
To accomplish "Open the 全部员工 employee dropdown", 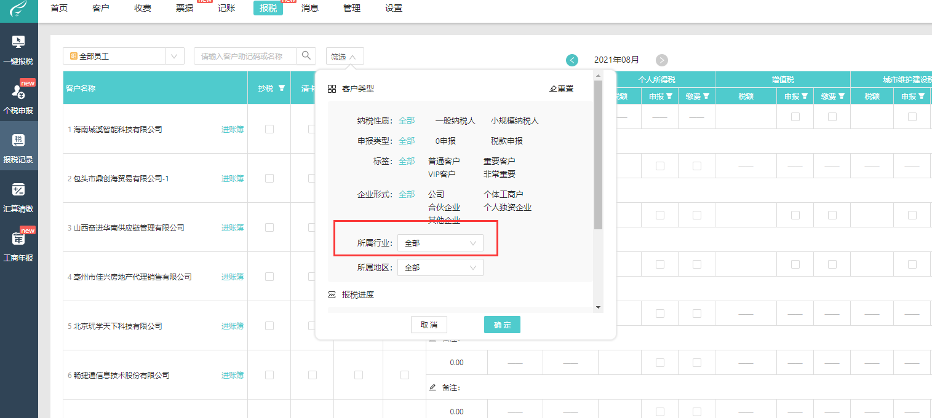I will pos(123,56).
